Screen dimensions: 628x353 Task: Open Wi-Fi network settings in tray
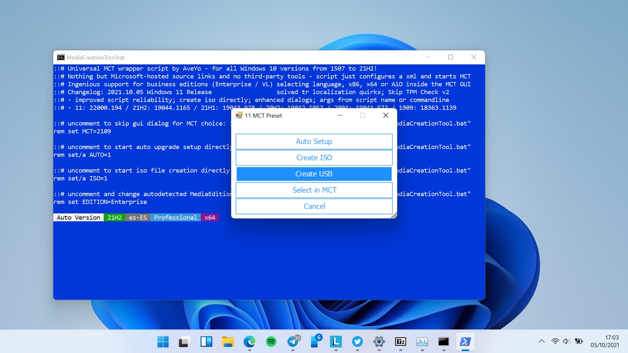pos(555,341)
